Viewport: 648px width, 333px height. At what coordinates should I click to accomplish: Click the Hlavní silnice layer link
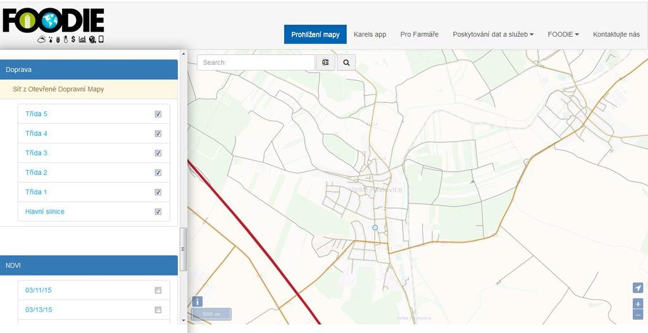[45, 212]
